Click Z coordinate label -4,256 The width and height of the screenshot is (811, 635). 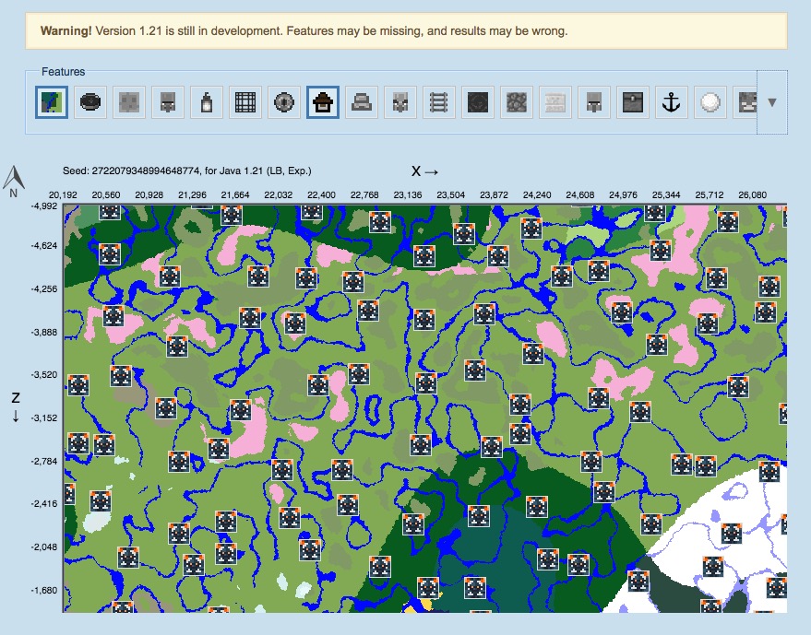coord(44,288)
